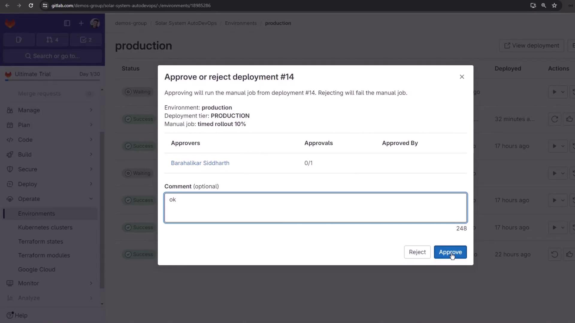575x323 pixels.
Task: Close the approve deployment dialog
Action: coord(462,77)
